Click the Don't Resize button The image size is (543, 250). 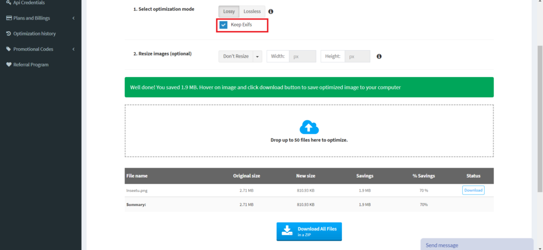[236, 56]
